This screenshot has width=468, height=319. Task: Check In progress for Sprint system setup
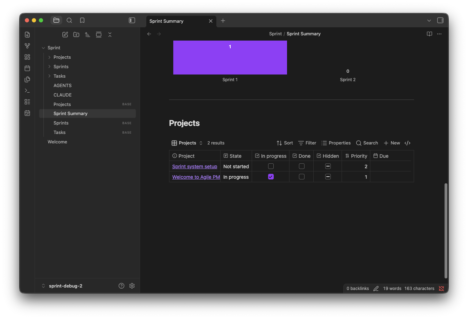(x=271, y=166)
